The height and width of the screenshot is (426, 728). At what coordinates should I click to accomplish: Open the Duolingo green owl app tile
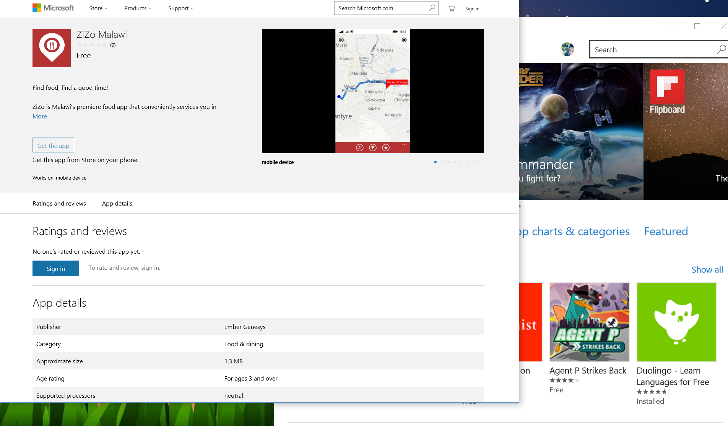(x=676, y=322)
